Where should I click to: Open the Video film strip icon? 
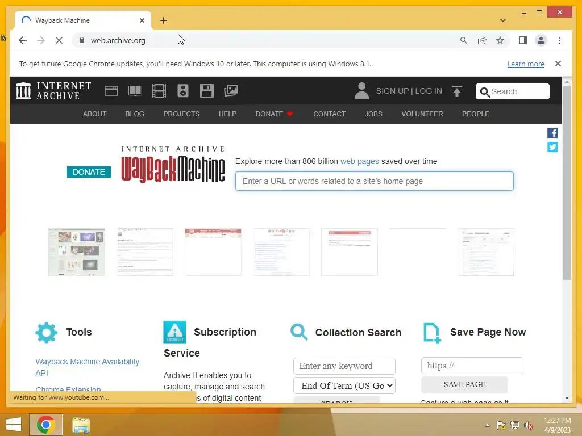pos(159,91)
